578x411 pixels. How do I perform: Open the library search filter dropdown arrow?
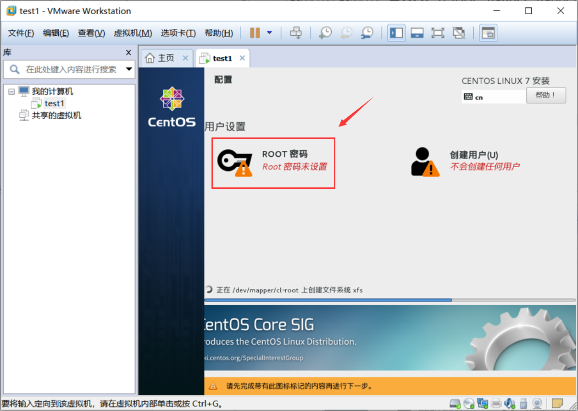pos(129,70)
